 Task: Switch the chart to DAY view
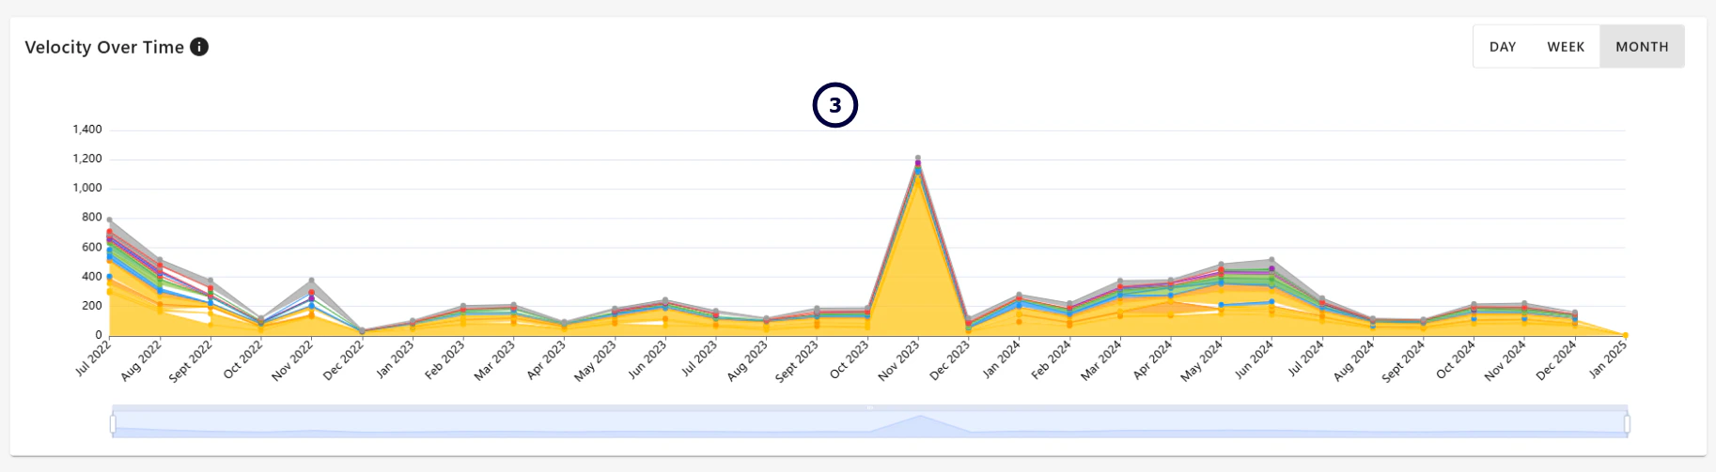pyautogui.click(x=1503, y=47)
